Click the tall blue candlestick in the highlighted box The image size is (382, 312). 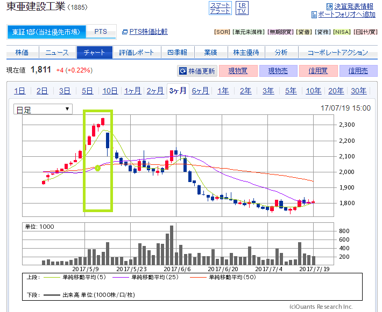[108, 141]
